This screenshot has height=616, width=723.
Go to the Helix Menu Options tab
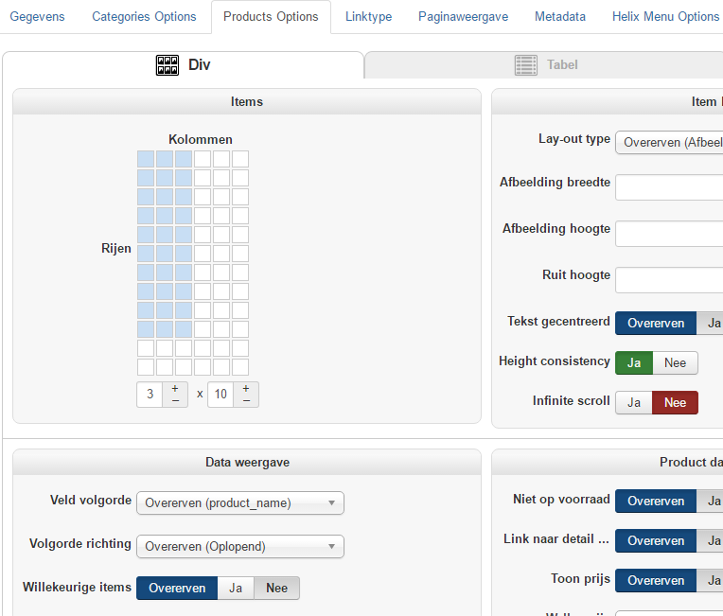pos(665,16)
